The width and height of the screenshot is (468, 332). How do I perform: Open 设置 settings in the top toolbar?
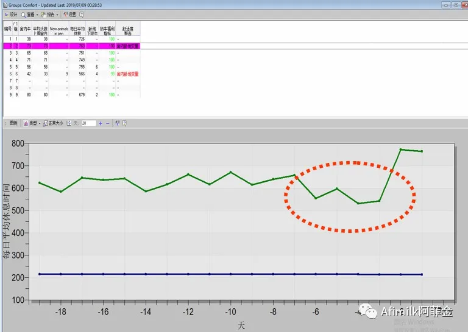pyautogui.click(x=70, y=15)
